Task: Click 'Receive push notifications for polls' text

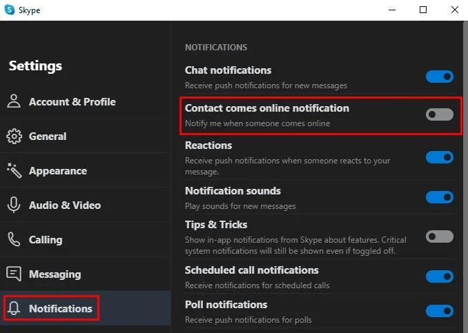Action: pos(248,320)
